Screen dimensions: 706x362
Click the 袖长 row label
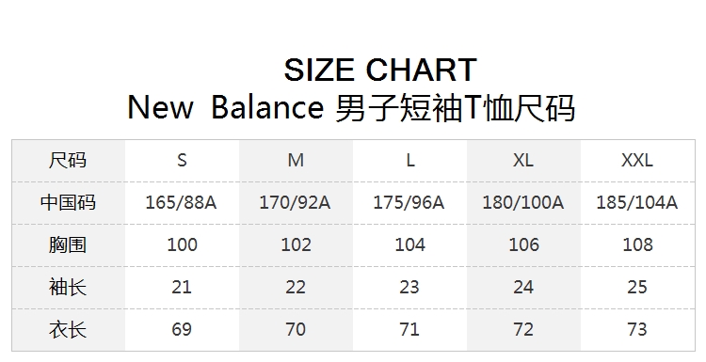pyautogui.click(x=68, y=288)
